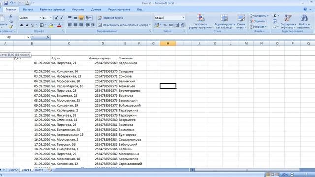The height and width of the screenshot is (177, 315).
Task: Open the Calibri font name dropdown
Action: click(x=40, y=18)
